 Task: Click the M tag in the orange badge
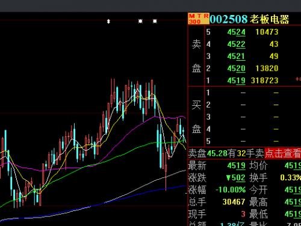click(x=192, y=16)
